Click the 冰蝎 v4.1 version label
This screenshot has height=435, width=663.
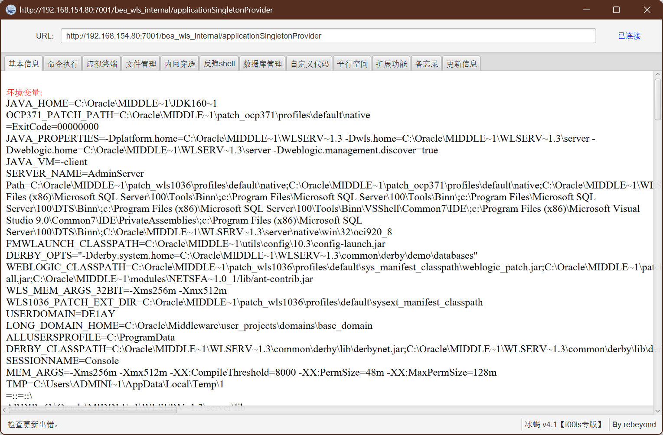(x=563, y=425)
